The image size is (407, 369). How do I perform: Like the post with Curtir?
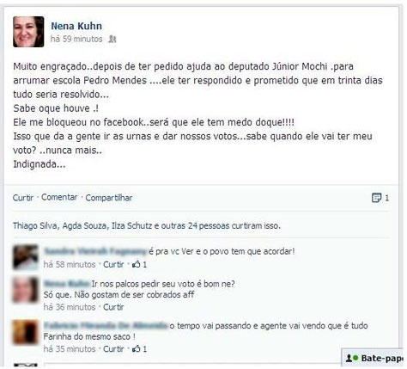point(23,198)
